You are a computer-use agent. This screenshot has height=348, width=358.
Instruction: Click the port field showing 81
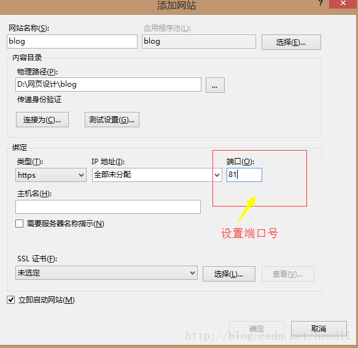(x=244, y=175)
